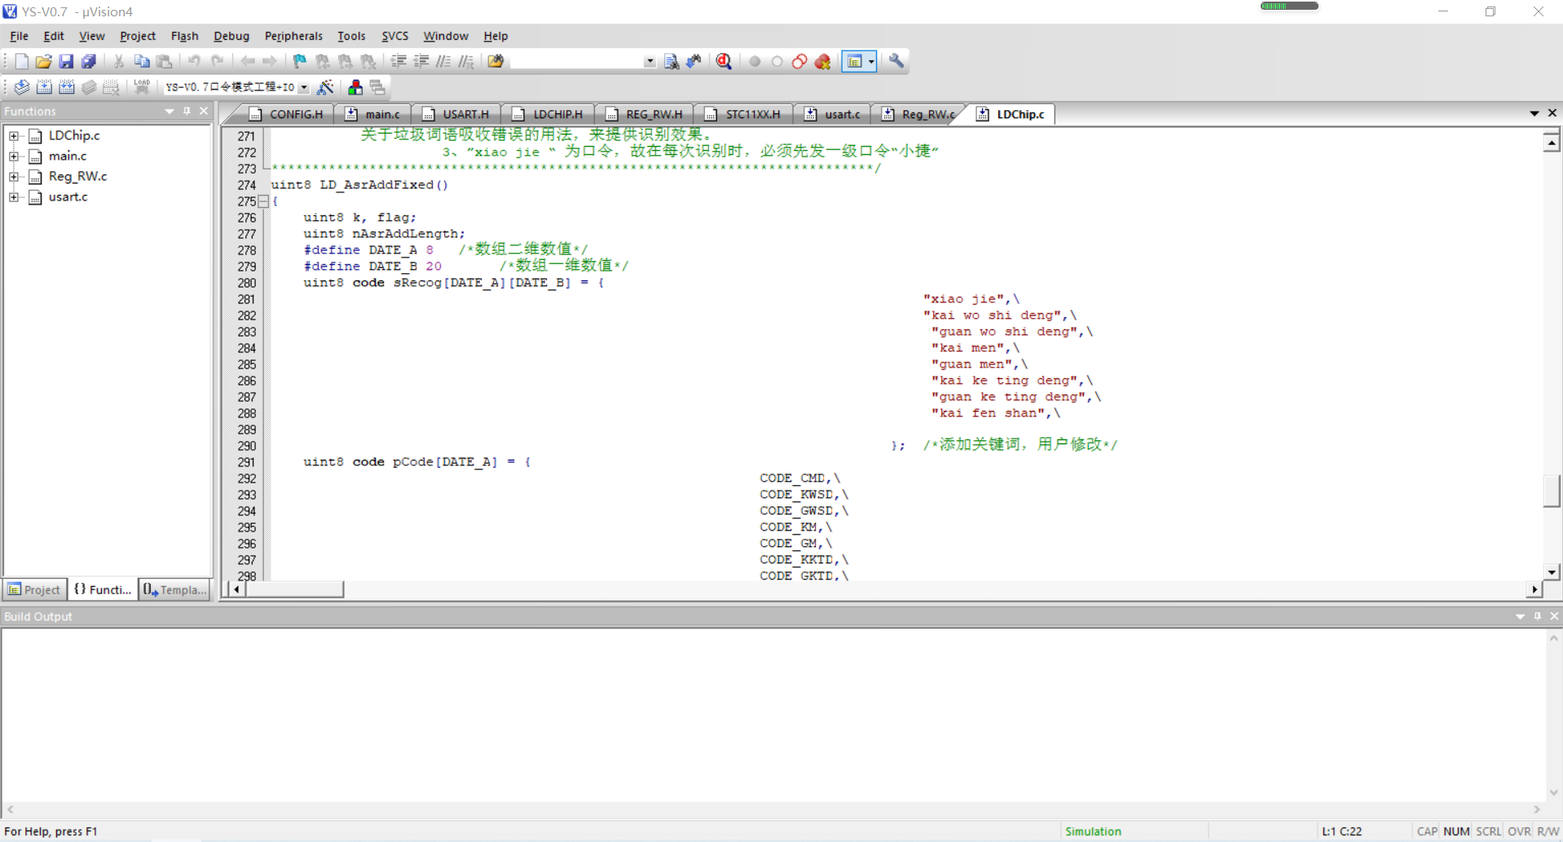Screen dimensions: 1563x842
Task: Switch to the Templates panel tab
Action: [174, 589]
